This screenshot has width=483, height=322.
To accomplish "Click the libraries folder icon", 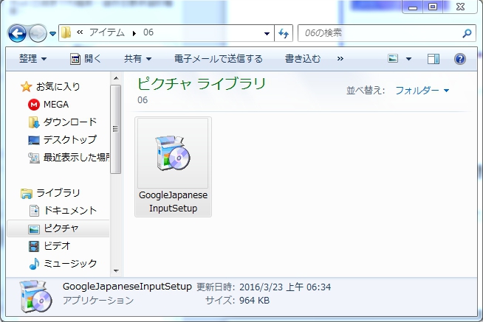I will [x=27, y=193].
